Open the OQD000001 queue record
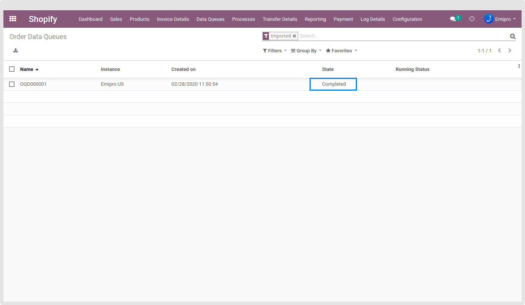Image resolution: width=525 pixels, height=305 pixels. [x=33, y=84]
